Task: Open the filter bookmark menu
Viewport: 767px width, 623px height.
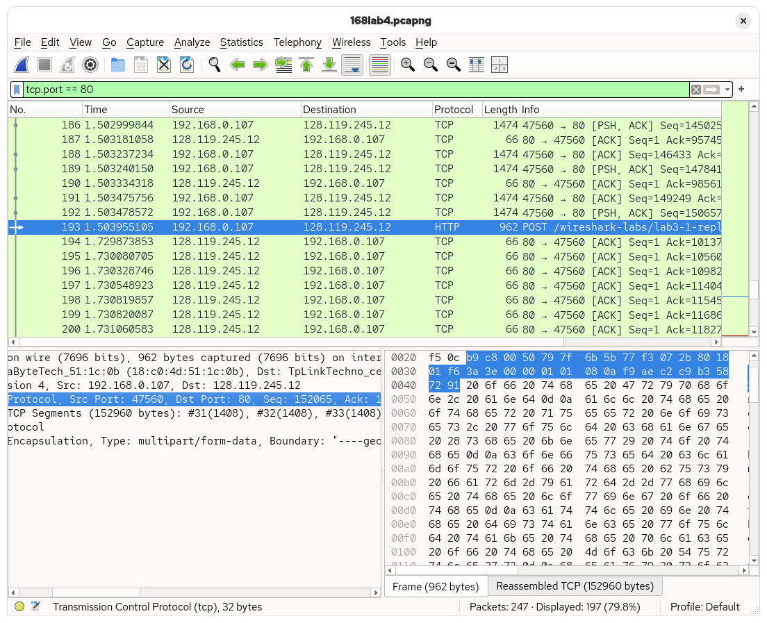Action: (17, 90)
